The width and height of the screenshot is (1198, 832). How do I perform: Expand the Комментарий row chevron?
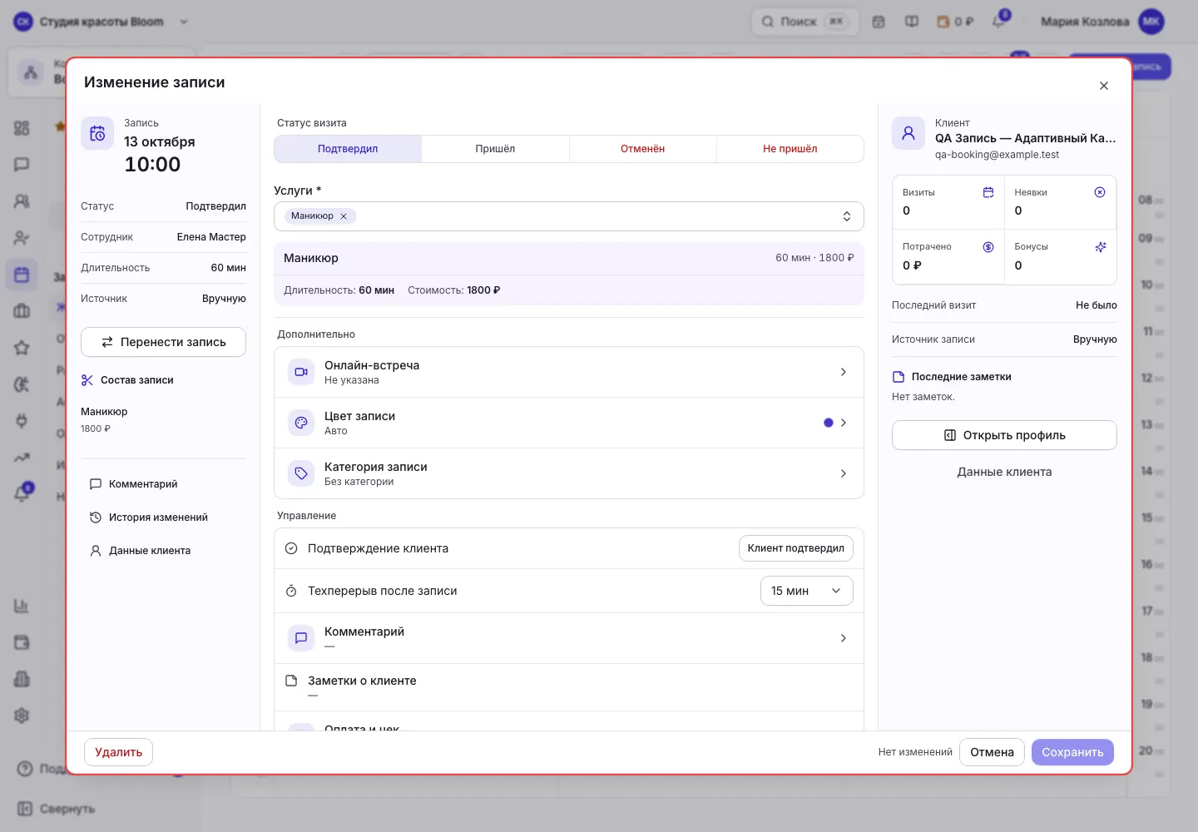point(843,638)
